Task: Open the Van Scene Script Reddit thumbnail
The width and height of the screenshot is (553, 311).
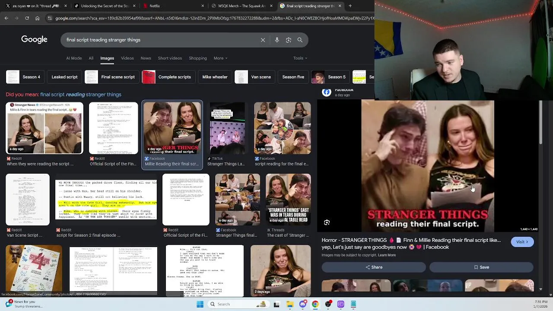Action: pos(28,200)
